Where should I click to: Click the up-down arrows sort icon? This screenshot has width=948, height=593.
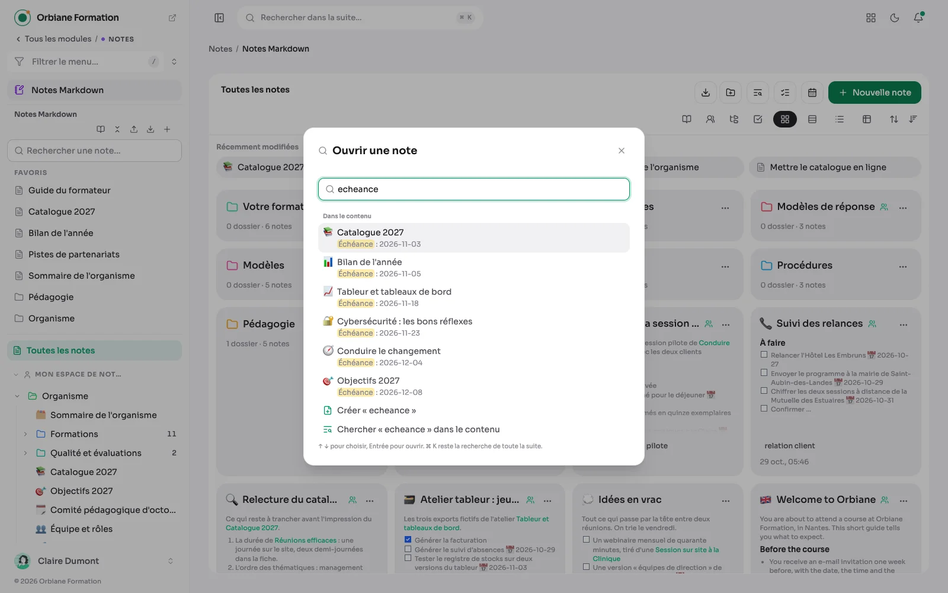[894, 119]
